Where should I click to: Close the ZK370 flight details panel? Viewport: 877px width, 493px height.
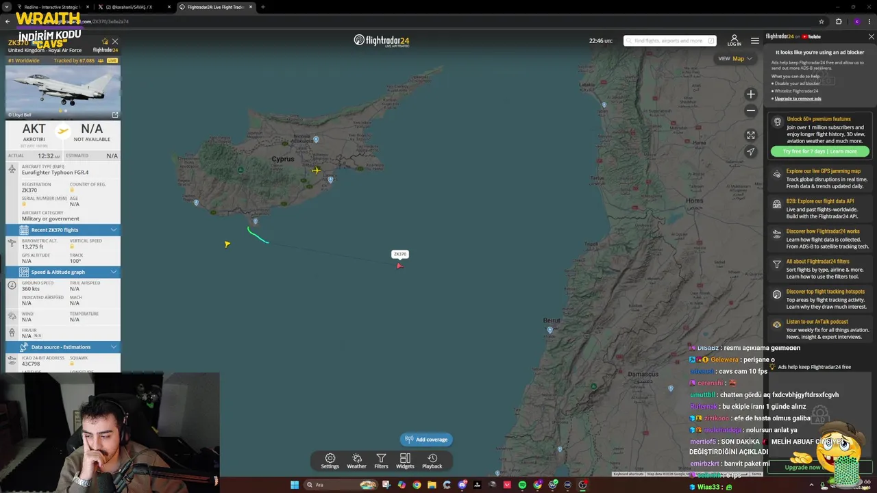click(x=114, y=42)
